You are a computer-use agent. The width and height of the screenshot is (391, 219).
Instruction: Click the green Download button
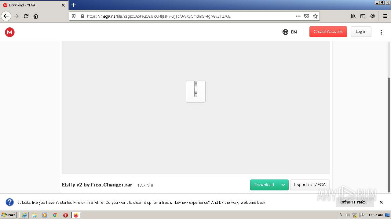click(264, 185)
